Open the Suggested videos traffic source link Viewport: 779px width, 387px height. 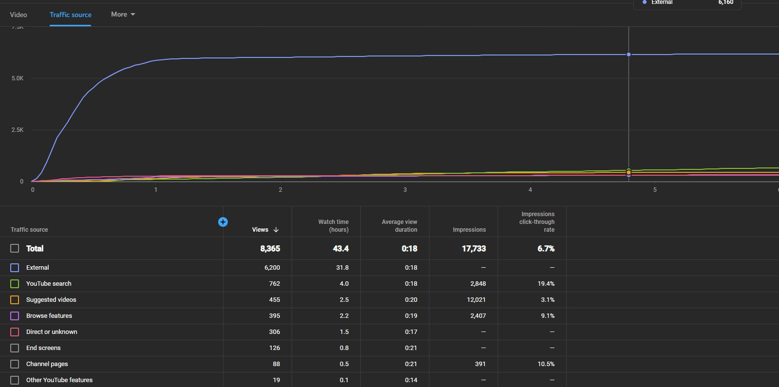tap(51, 300)
